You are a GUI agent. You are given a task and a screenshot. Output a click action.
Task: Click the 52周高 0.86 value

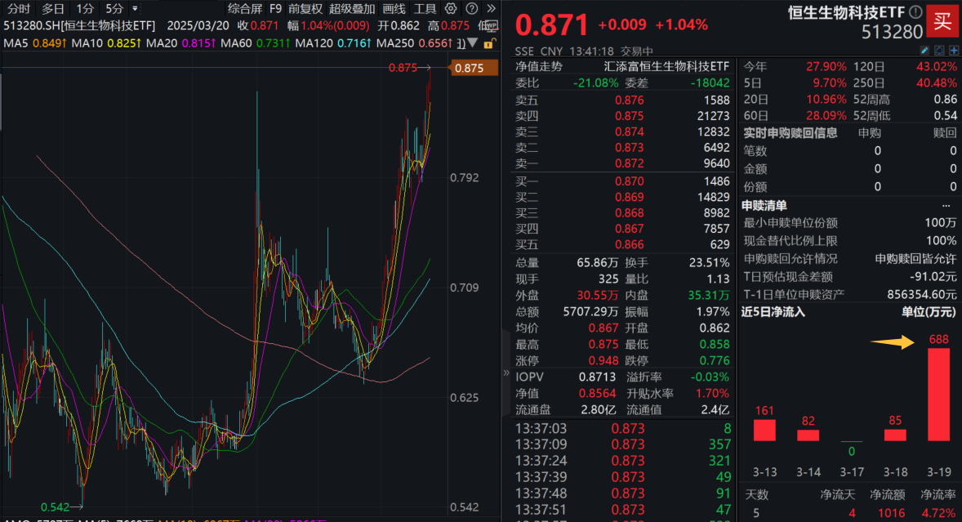point(946,100)
